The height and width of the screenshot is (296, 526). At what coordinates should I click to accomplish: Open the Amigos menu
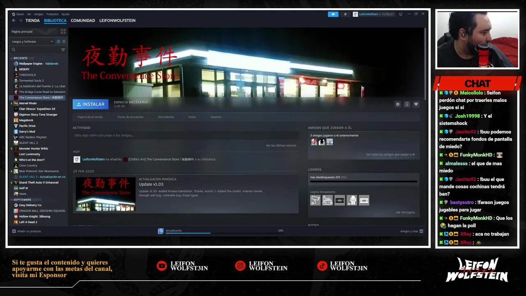point(39,14)
